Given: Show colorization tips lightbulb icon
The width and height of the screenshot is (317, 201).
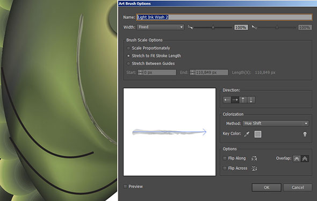Looking at the screenshot, I should coord(305,134).
